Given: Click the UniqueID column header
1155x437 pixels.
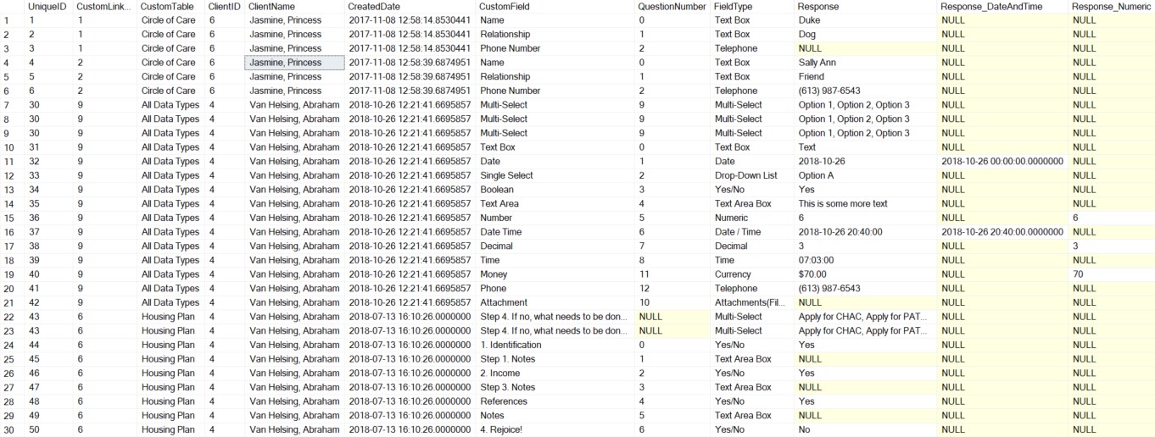Looking at the screenshot, I should [42, 6].
